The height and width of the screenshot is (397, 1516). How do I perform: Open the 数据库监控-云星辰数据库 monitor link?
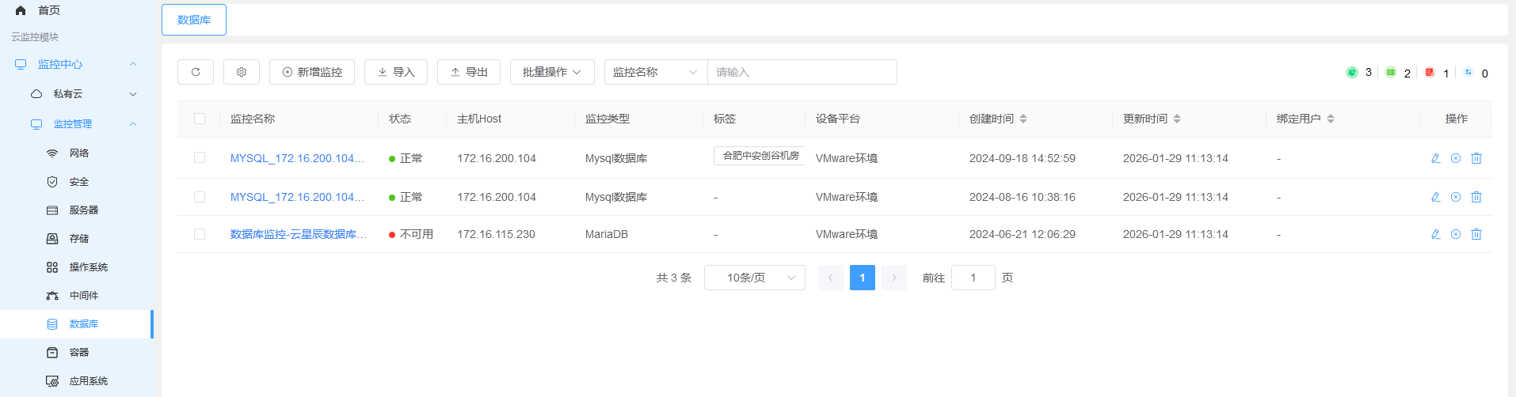(299, 234)
